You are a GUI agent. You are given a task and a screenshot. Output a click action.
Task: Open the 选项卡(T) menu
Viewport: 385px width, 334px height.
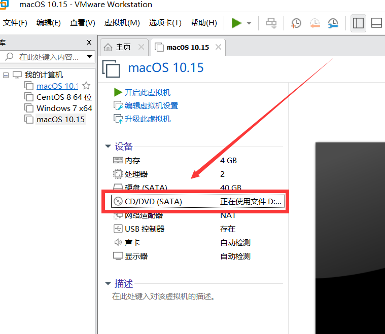pos(165,23)
